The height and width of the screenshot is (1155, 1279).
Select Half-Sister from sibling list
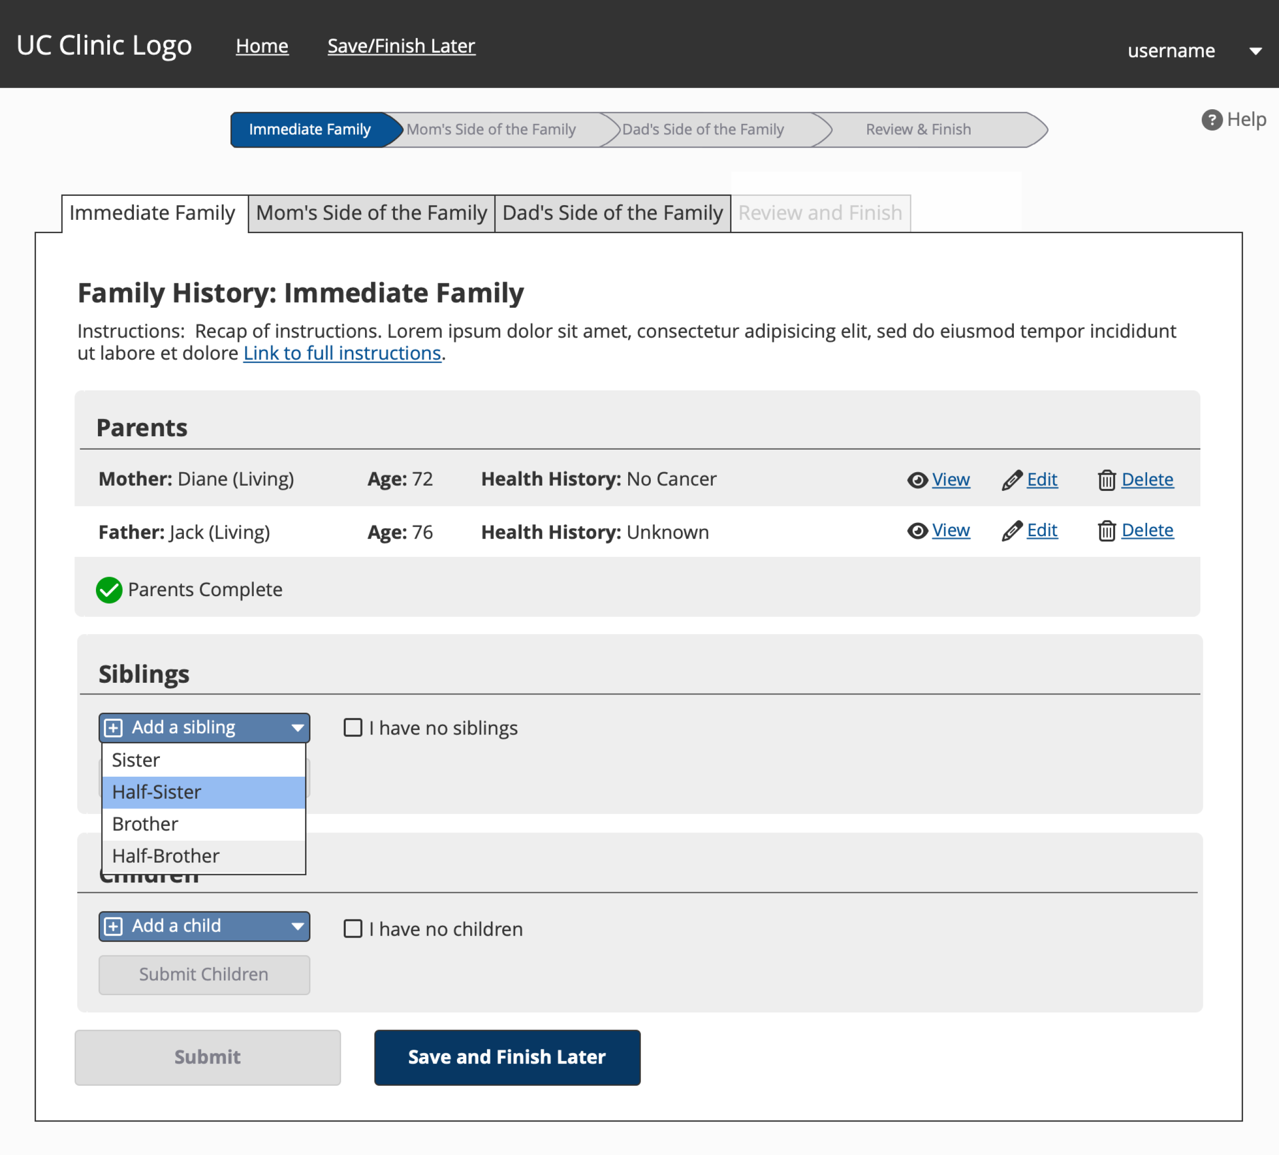[x=204, y=792]
